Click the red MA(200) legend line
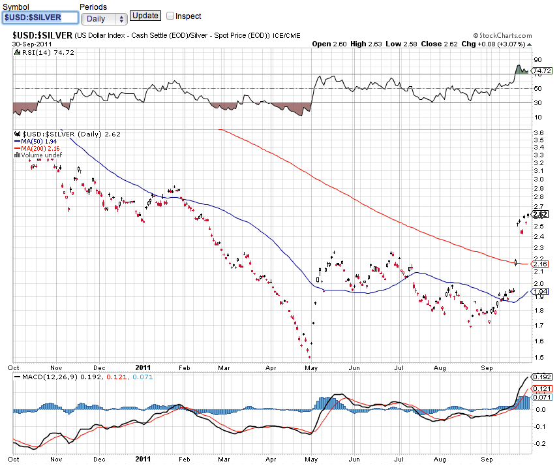Screen dimensions: 559x468 pos(18,148)
